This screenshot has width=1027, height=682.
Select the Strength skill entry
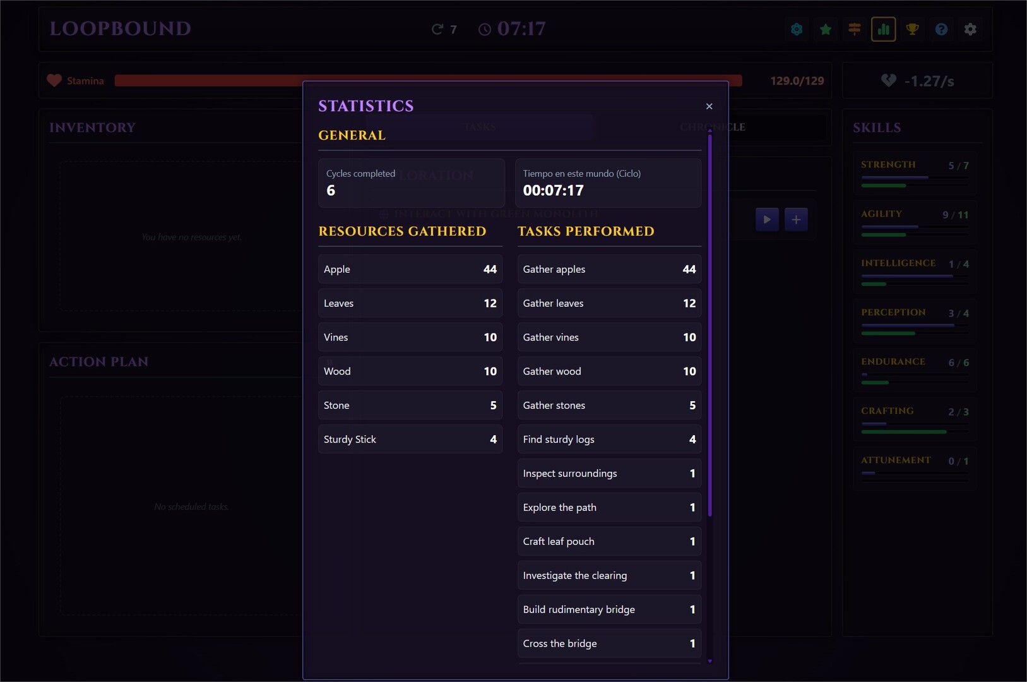pos(914,172)
